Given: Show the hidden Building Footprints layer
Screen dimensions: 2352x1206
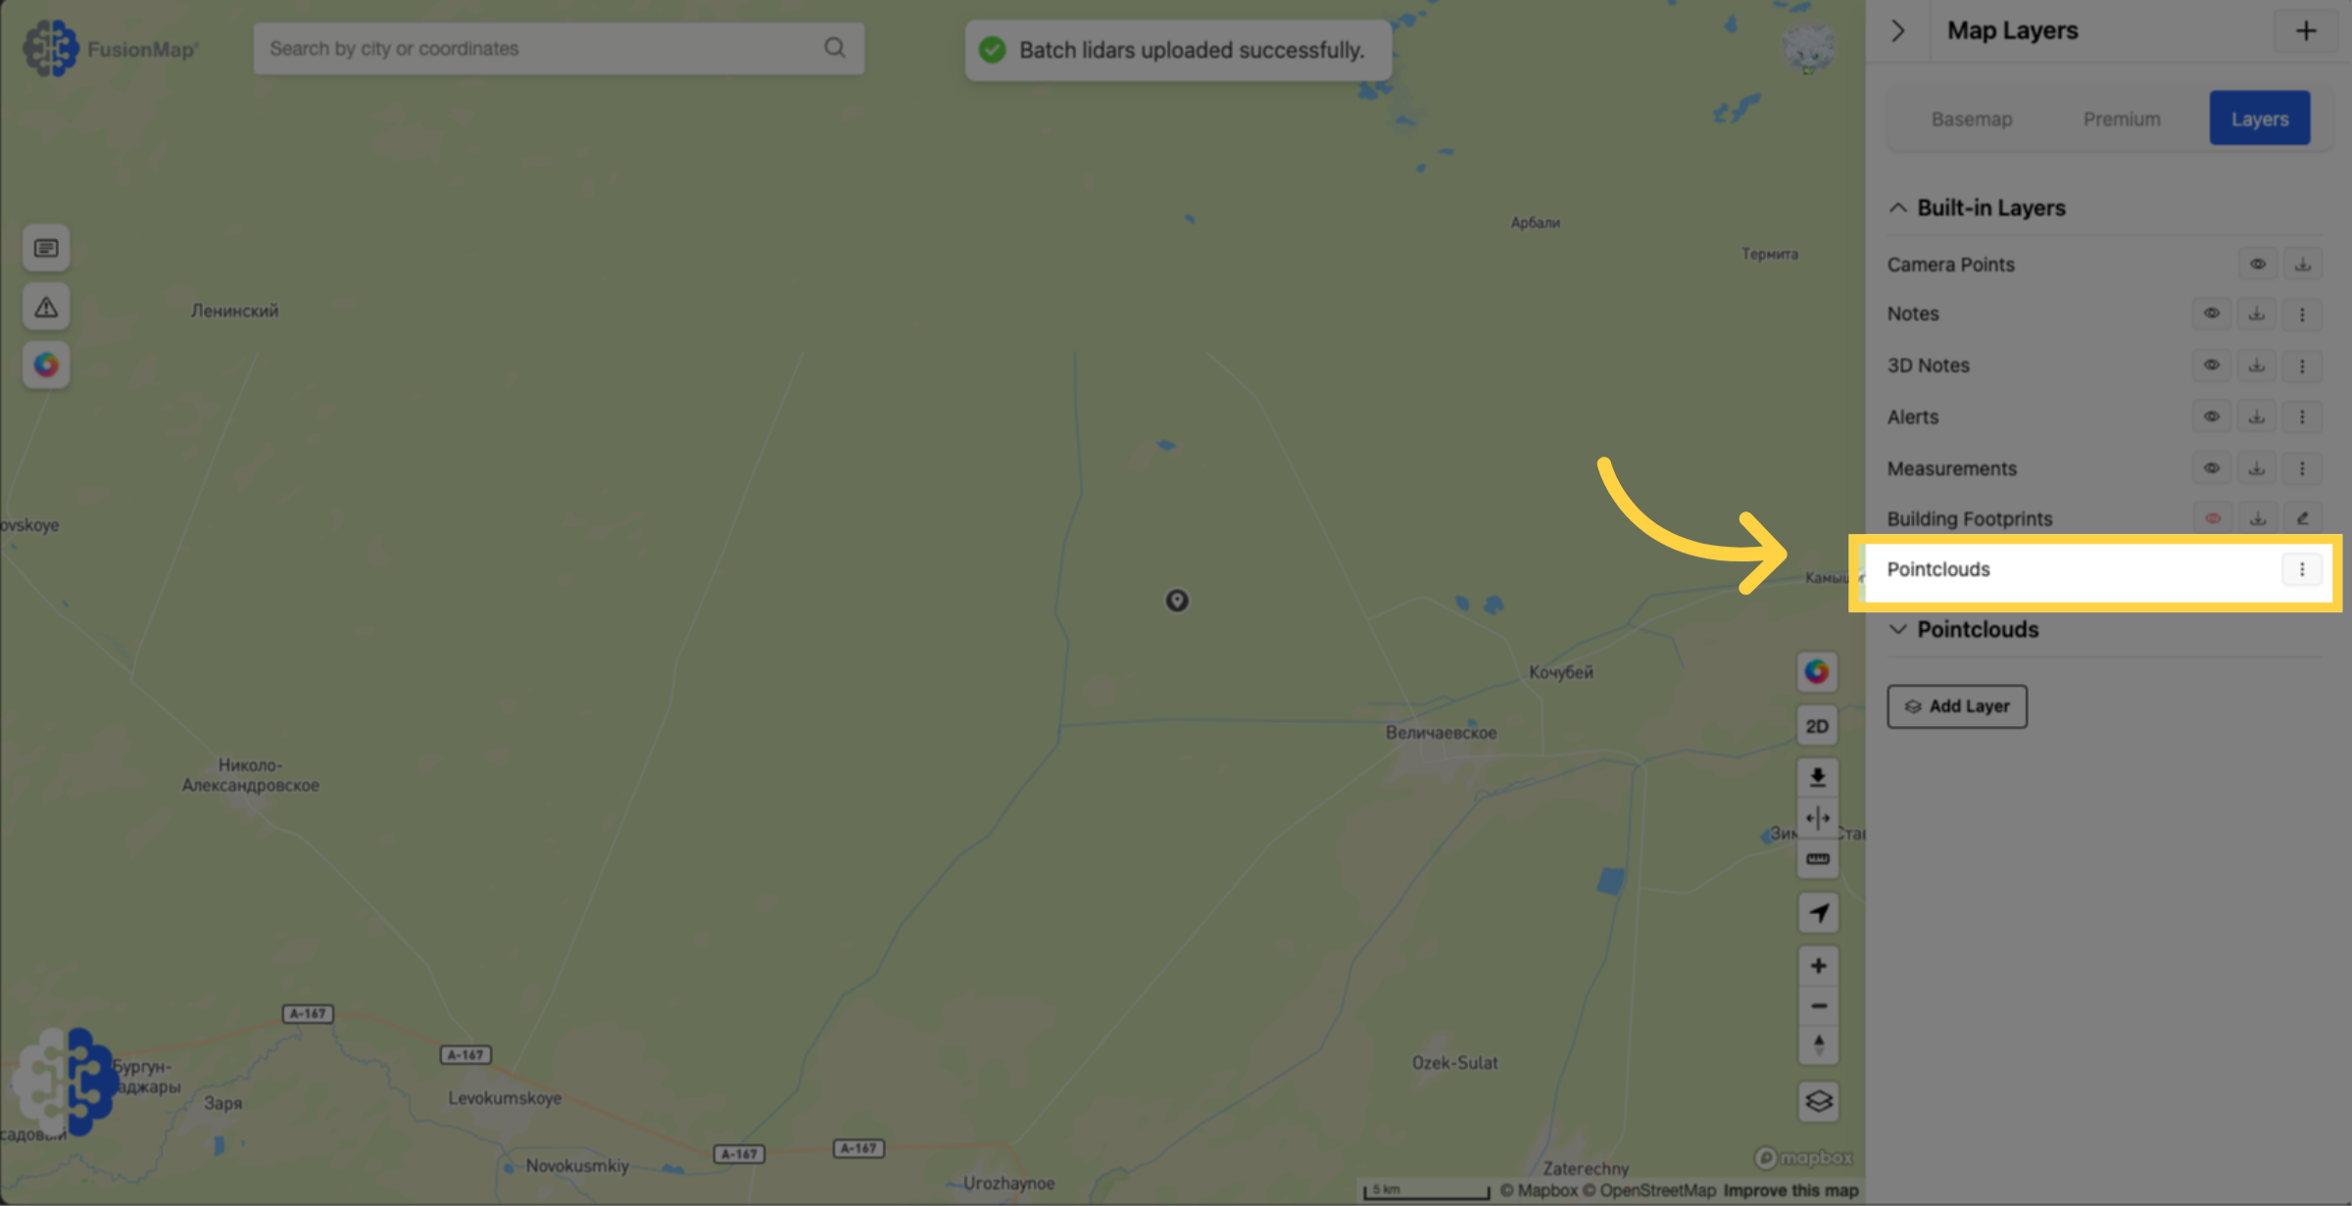Looking at the screenshot, I should point(2212,518).
